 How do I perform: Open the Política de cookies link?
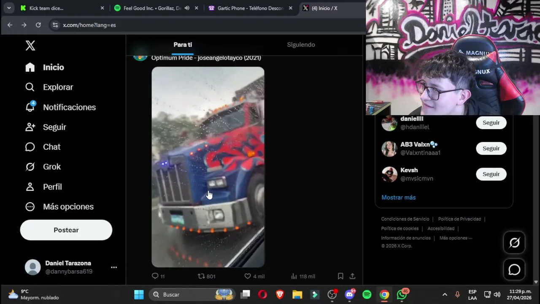(400, 228)
